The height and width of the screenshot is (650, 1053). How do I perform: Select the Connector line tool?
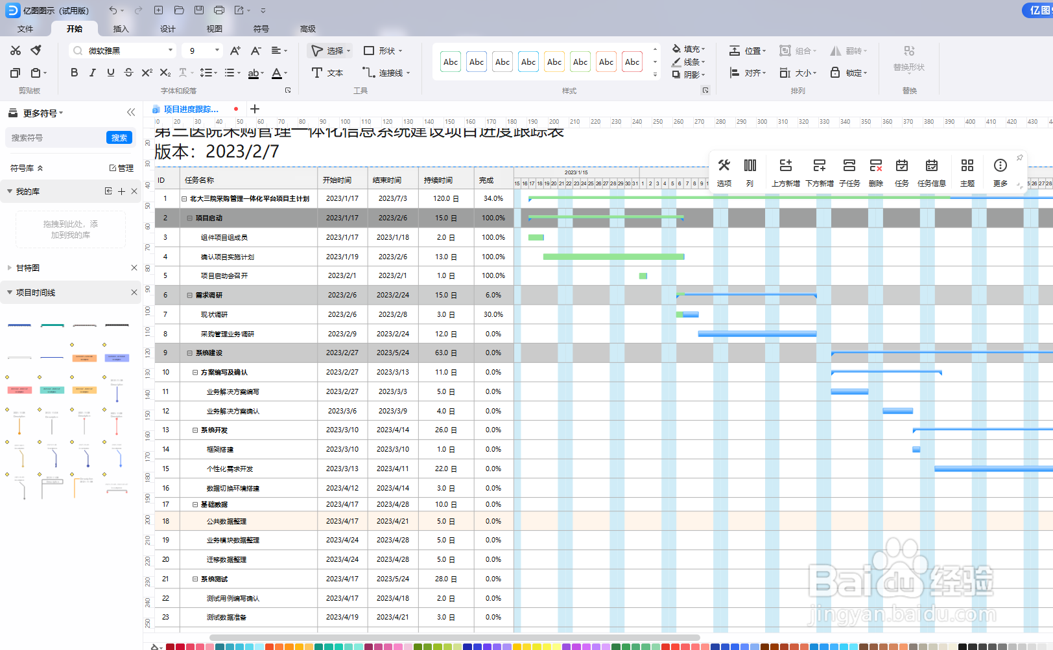coord(386,73)
